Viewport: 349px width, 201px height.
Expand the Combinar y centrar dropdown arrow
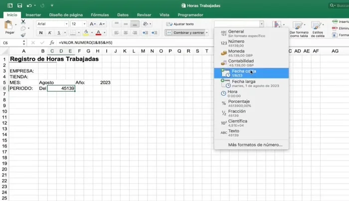207,33
